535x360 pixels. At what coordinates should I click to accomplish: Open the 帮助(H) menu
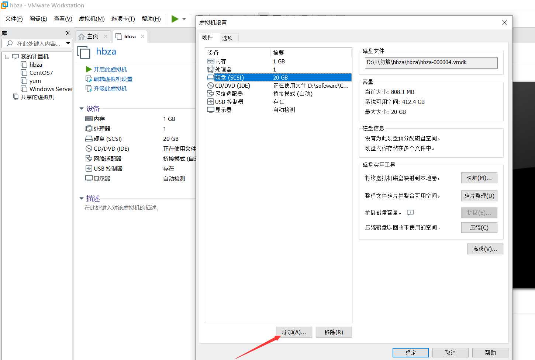151,19
